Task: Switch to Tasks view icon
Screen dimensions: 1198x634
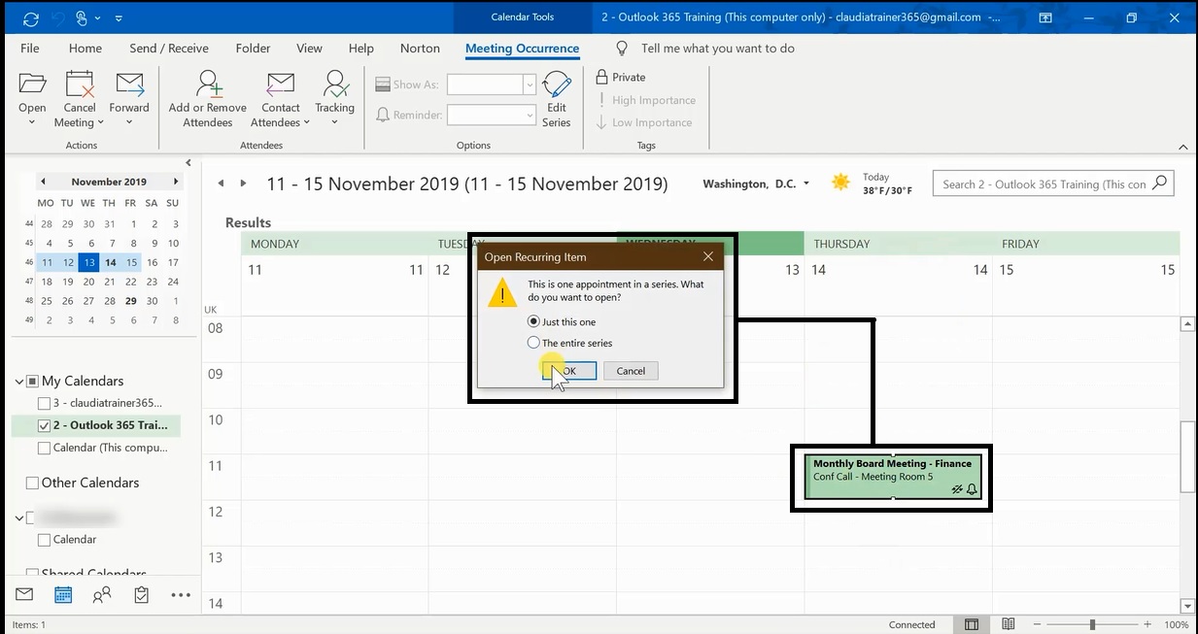Action: coord(142,595)
